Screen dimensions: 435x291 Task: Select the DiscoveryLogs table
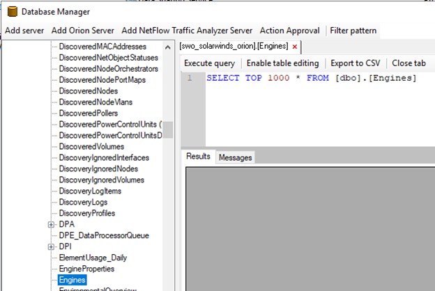83,203
